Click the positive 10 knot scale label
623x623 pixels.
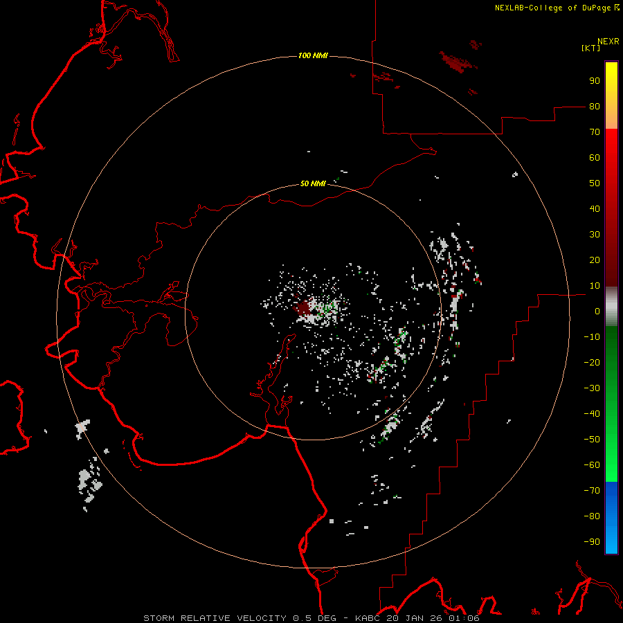pyautogui.click(x=595, y=286)
